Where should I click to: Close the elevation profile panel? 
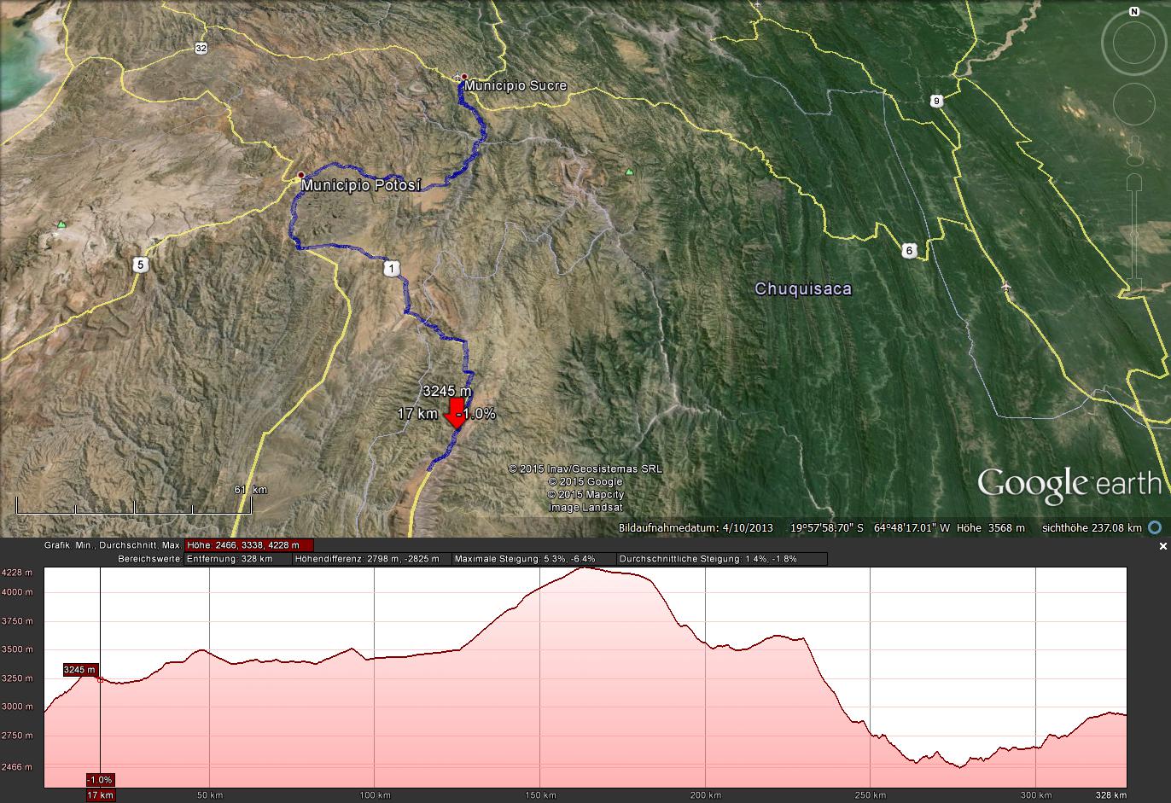point(1162,546)
